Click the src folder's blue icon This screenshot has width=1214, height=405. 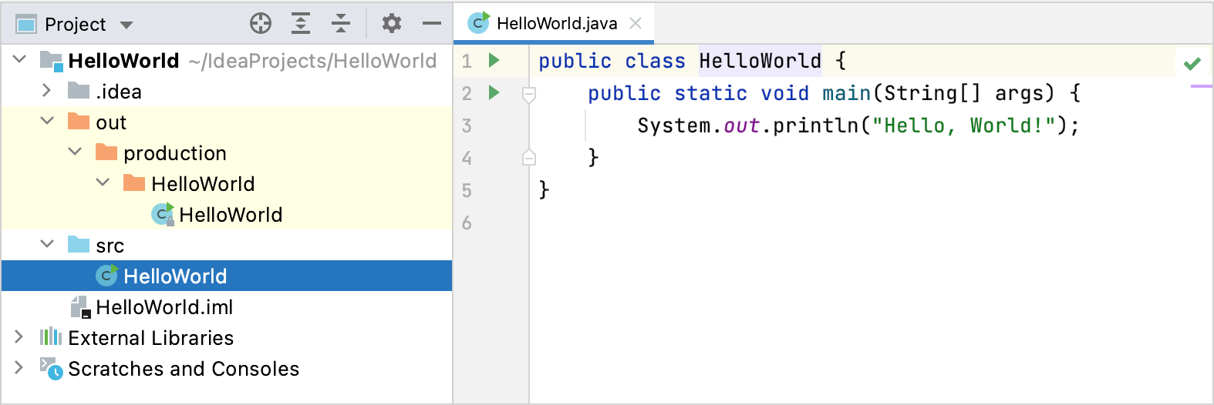pos(79,245)
